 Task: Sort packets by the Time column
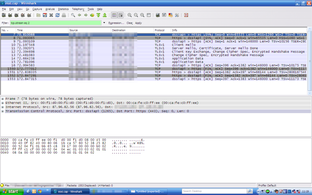tap(42, 30)
